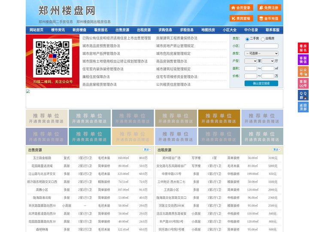Click the QR code image

coord(52,58)
